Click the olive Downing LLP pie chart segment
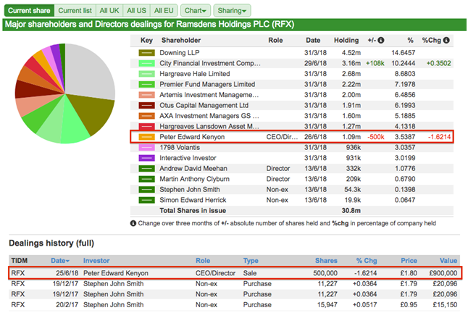 [94, 113]
